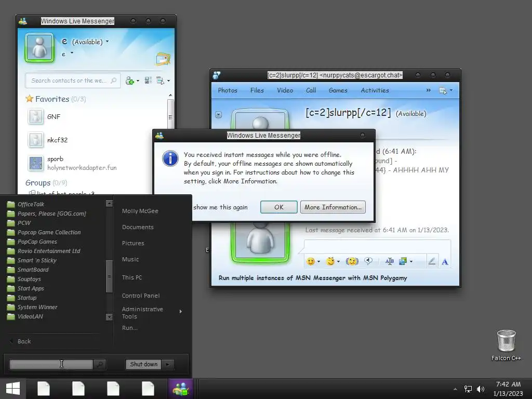
Task: Click scroll down arrow of programs list
Action: [109, 317]
